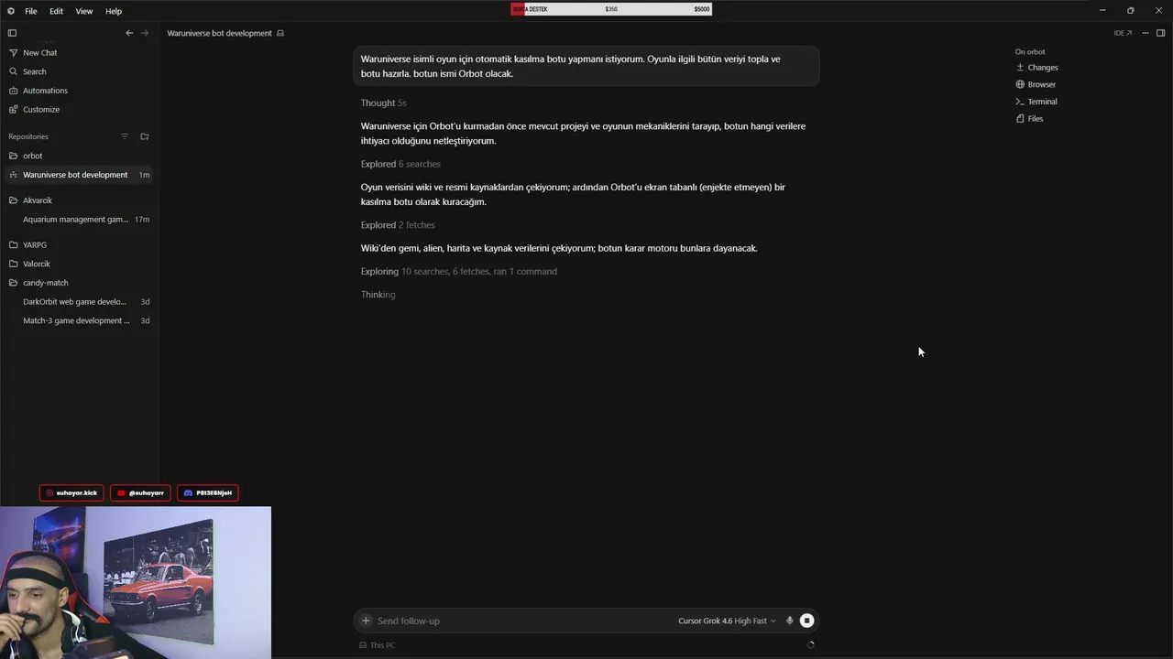Open the Edit menu
Viewport: 1173px width, 659px height.
coord(57,11)
